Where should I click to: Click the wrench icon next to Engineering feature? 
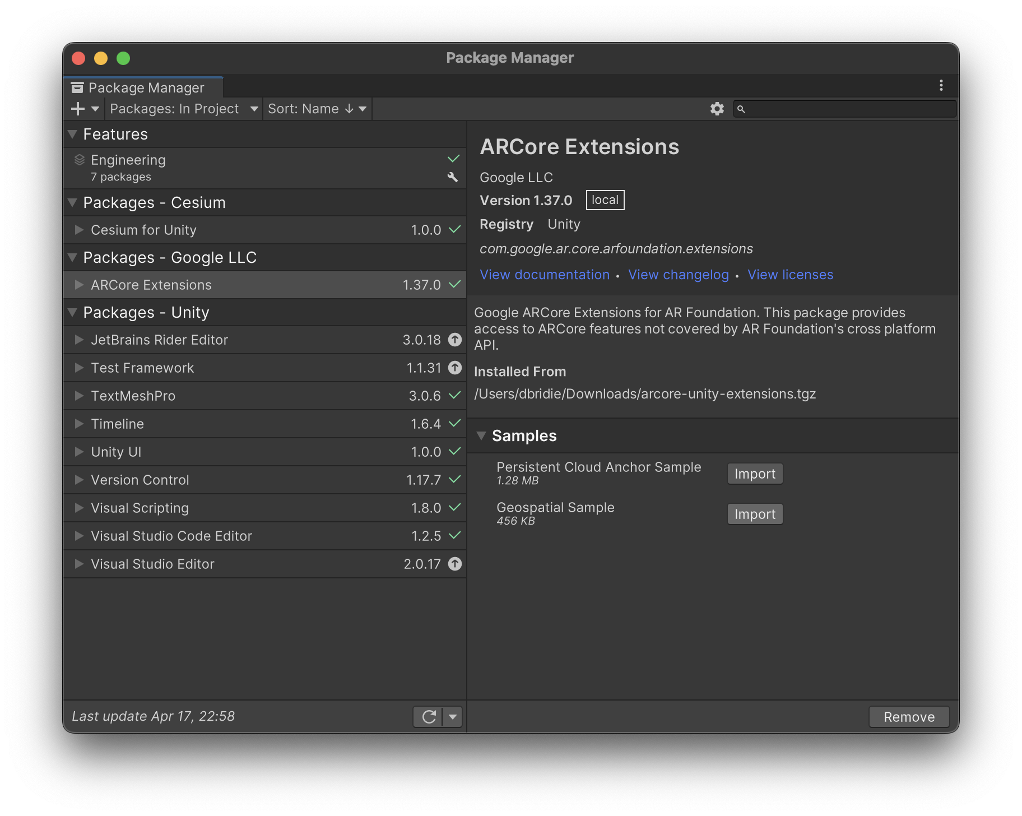(453, 177)
